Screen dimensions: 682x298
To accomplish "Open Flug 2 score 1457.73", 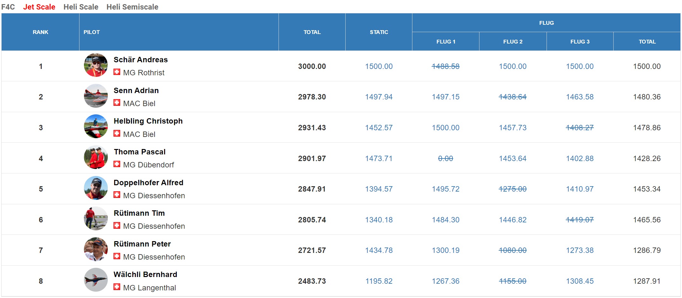I will point(513,128).
